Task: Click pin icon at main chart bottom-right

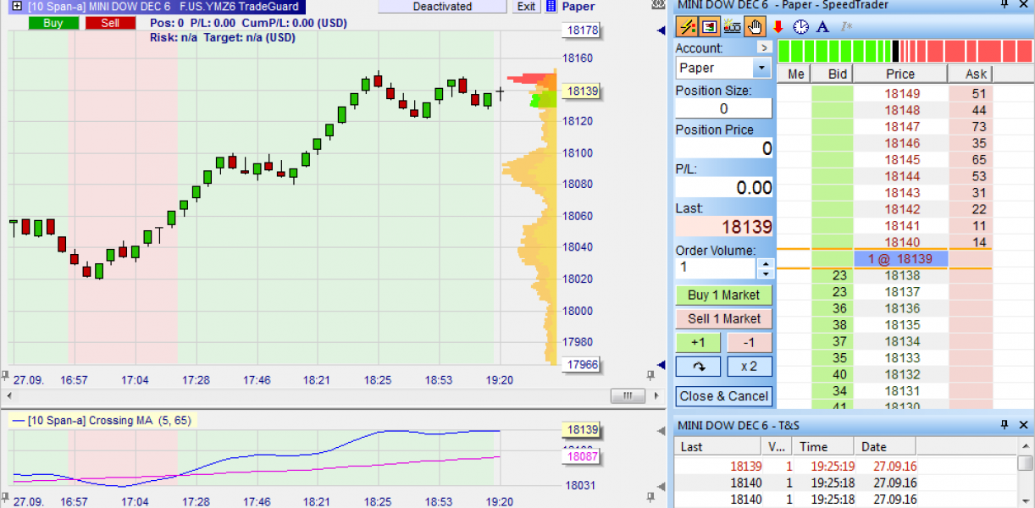Action: tap(650, 375)
